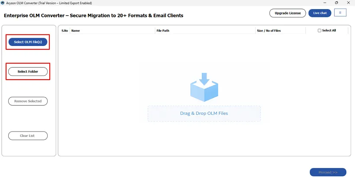Click the S.No column header
Image resolution: width=355 pixels, height=187 pixels.
click(65, 31)
